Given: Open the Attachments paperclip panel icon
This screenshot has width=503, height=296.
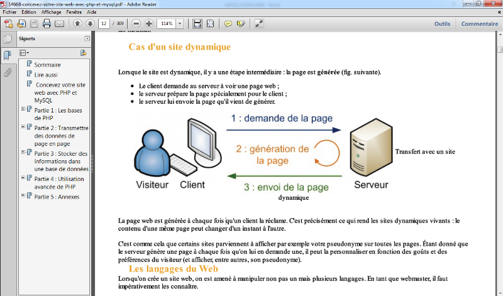Looking at the screenshot, I should click(8, 72).
